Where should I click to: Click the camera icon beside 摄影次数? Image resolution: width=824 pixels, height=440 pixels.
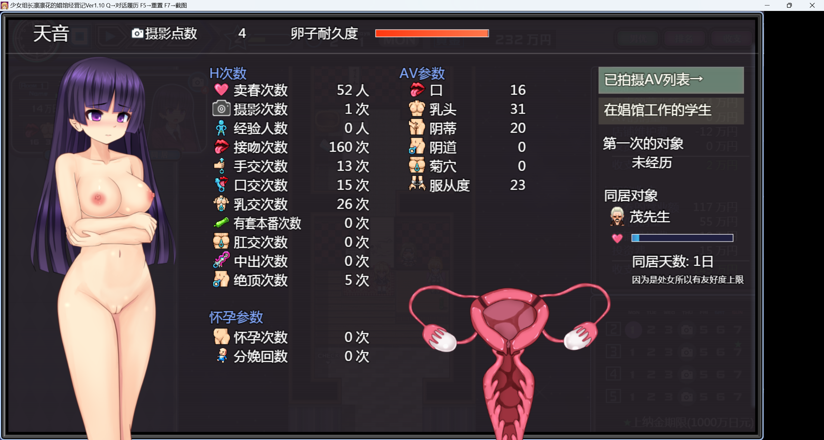click(x=221, y=109)
